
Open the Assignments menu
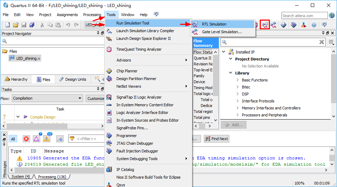[67, 15]
